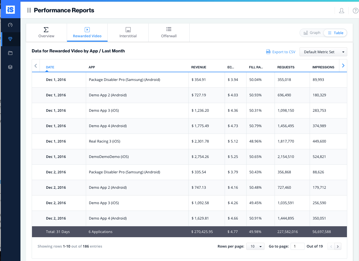
Task: Click the layered stack icon in sidebar
Action: [x=10, y=67]
